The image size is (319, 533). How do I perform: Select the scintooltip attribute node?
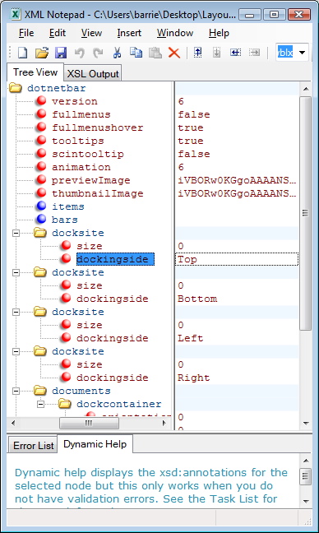pos(88,154)
